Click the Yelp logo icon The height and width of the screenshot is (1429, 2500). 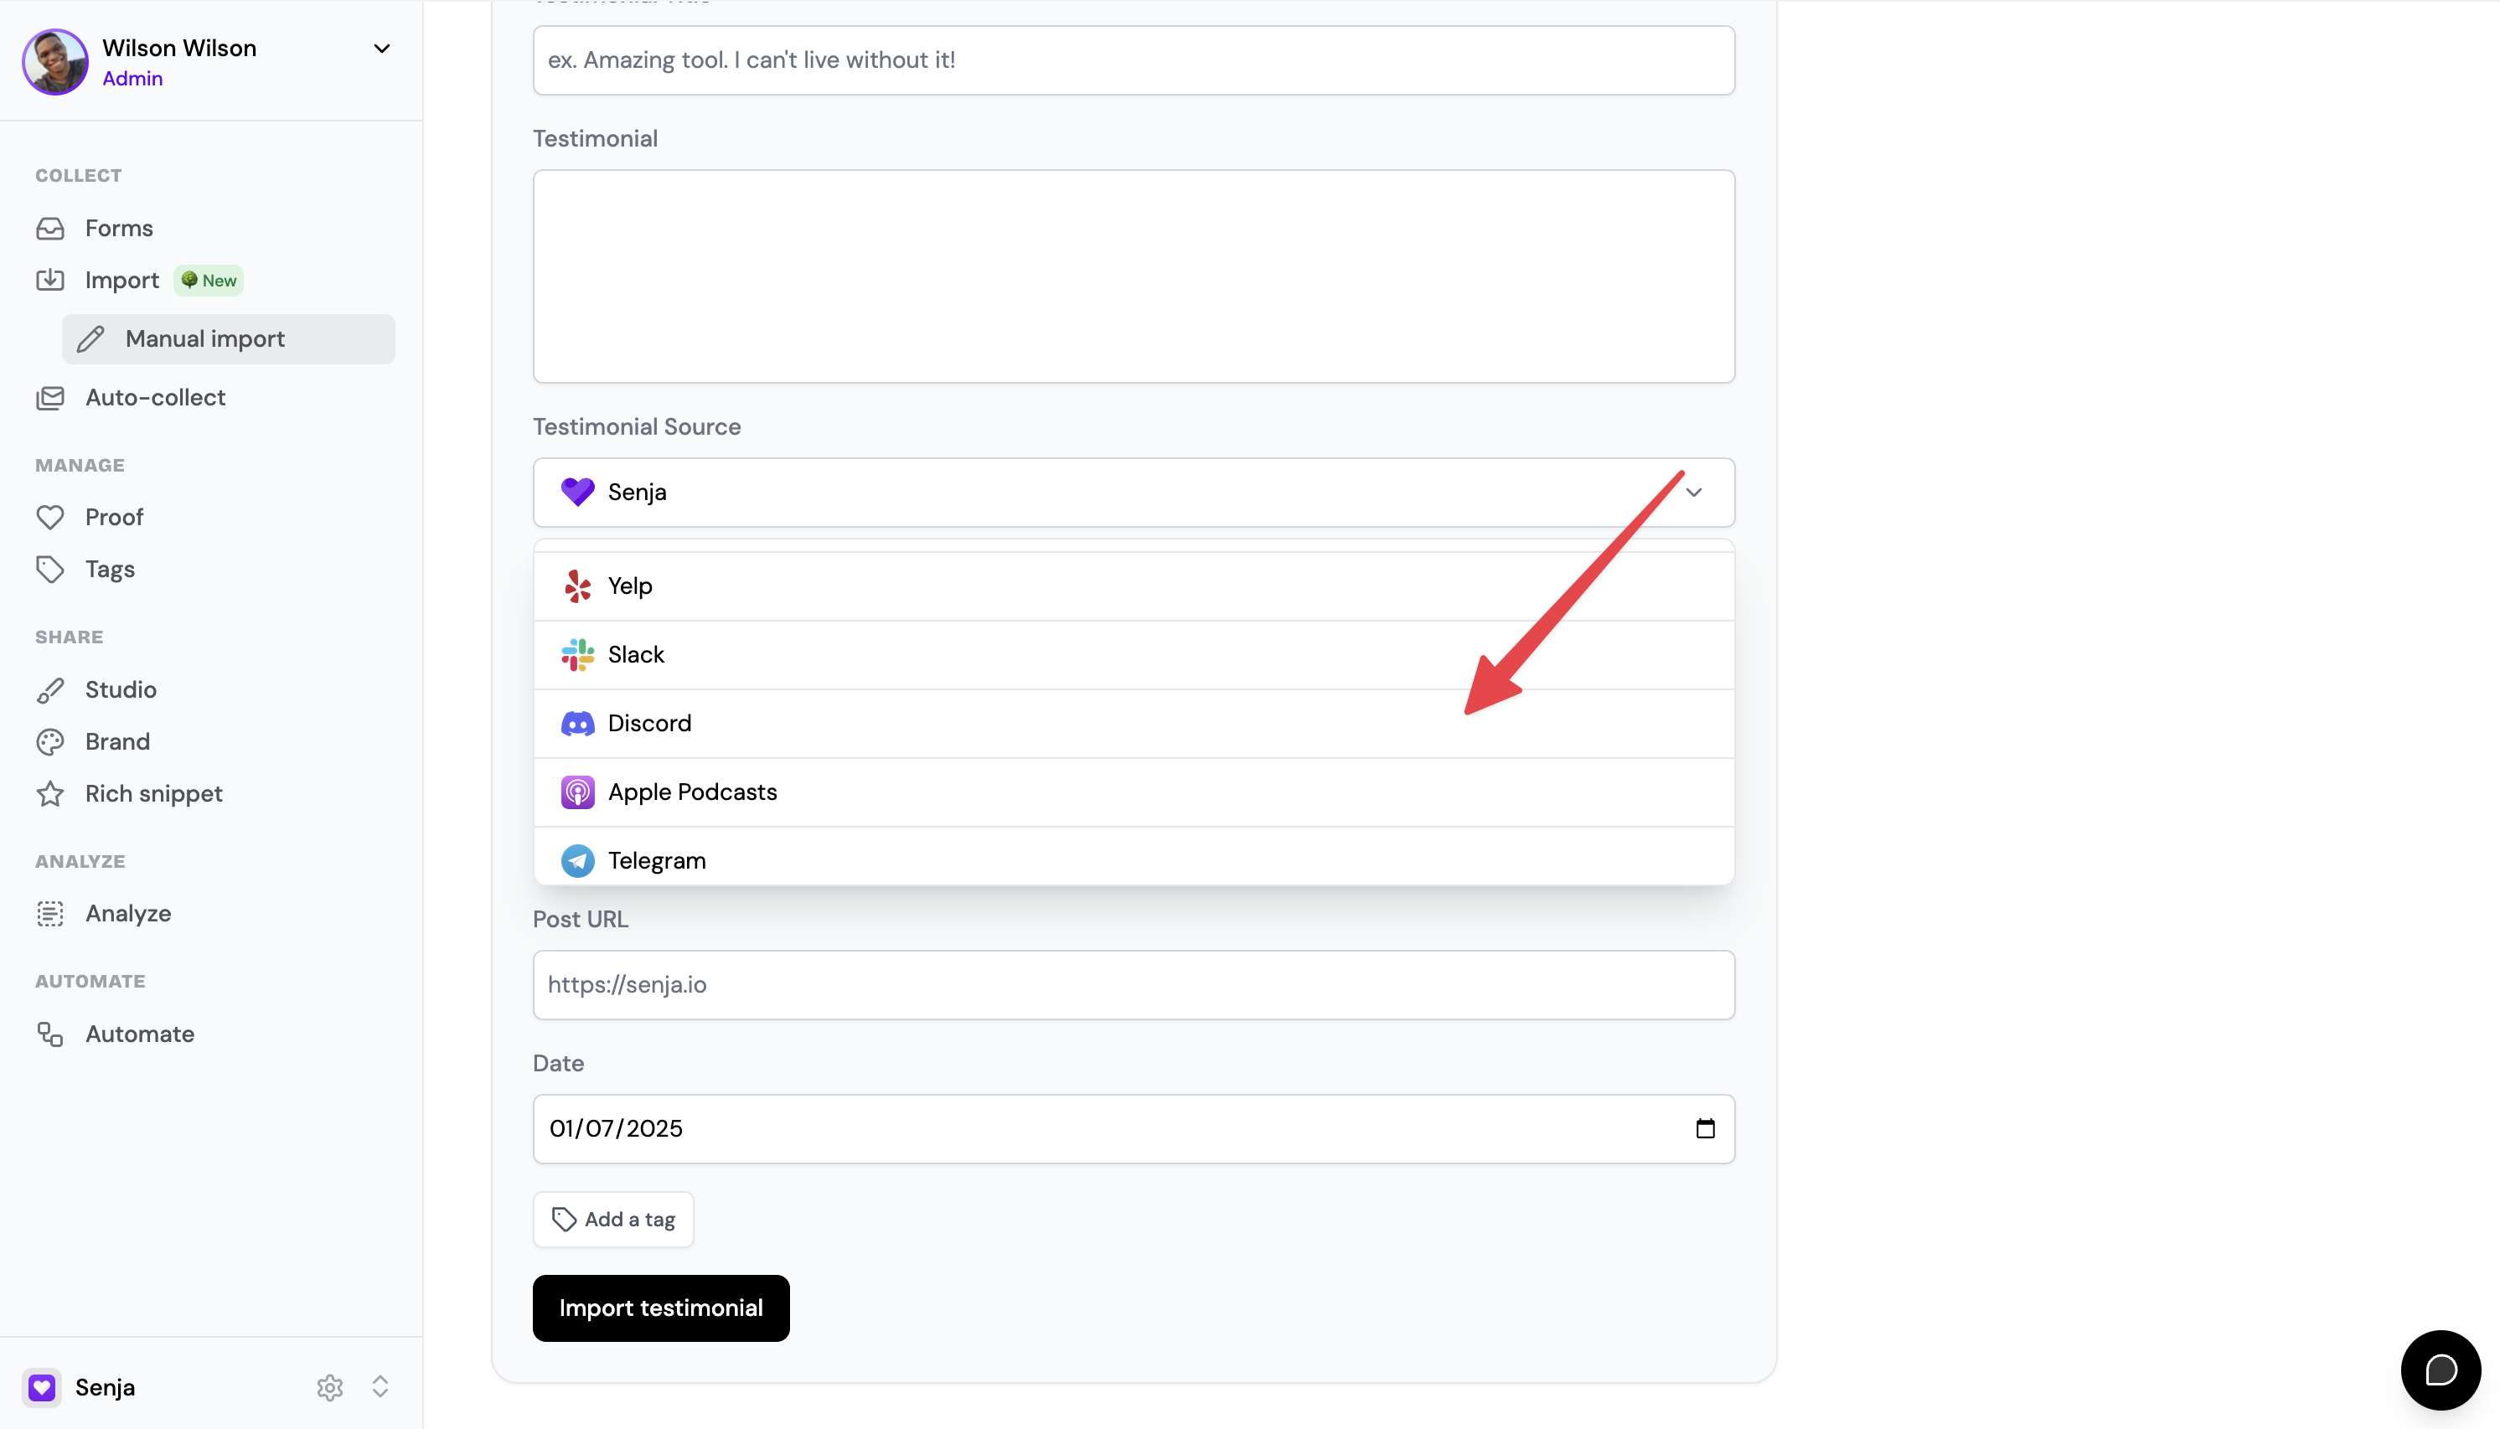577,586
